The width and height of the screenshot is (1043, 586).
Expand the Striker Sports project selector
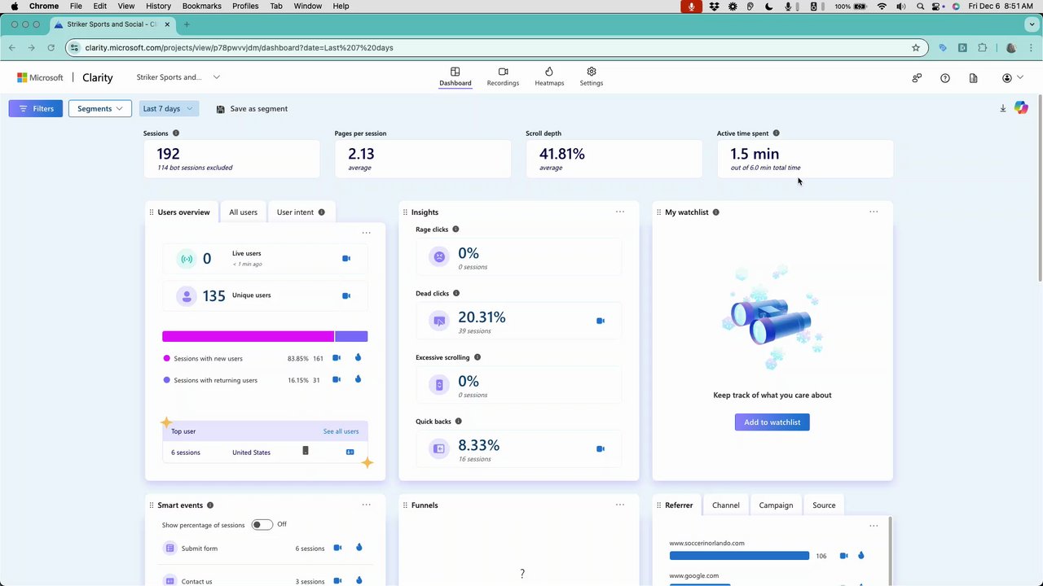[x=178, y=77]
